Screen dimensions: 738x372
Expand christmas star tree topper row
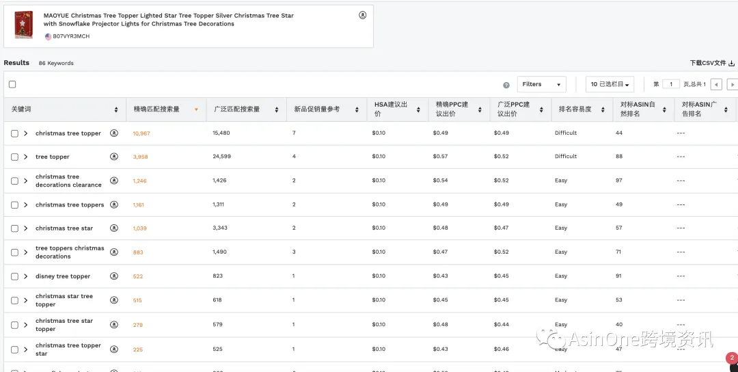click(26, 300)
